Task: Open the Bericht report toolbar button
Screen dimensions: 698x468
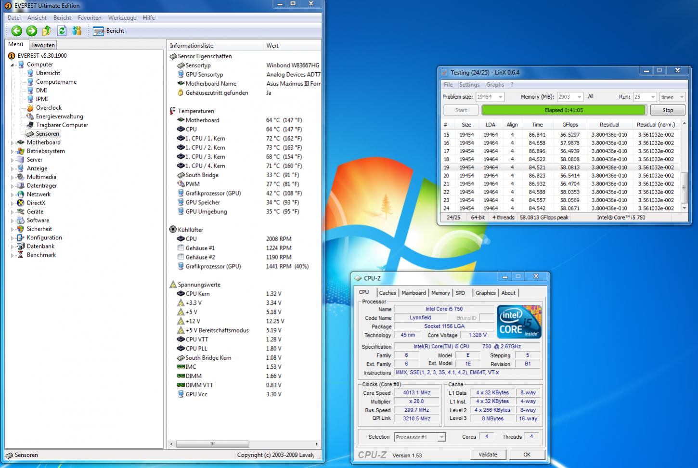Action: pyautogui.click(x=109, y=31)
